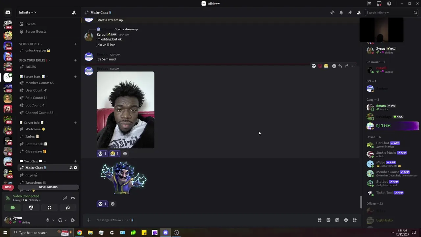Image resolution: width=421 pixels, height=237 pixels.
Task: Open More options for hovered message
Action: coord(353,66)
